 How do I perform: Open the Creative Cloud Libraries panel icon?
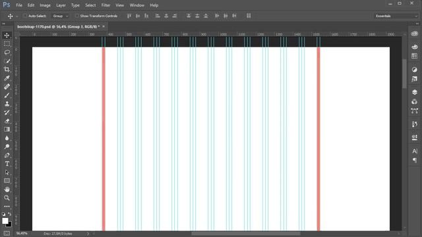tap(415, 34)
